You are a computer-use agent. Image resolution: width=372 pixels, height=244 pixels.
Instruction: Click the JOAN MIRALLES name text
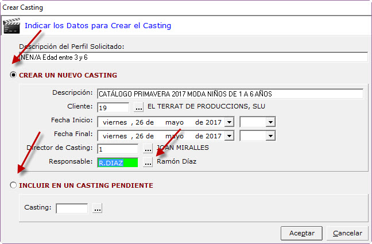pos(183,148)
